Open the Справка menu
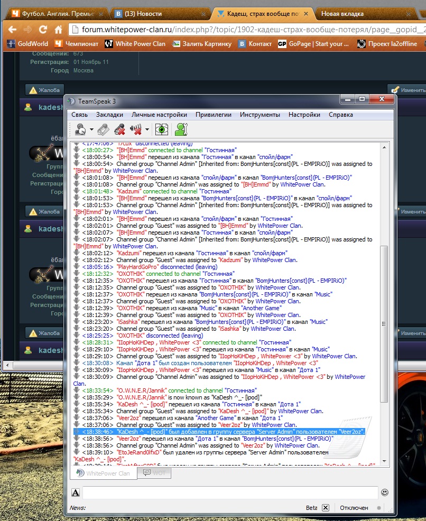 coord(341,115)
